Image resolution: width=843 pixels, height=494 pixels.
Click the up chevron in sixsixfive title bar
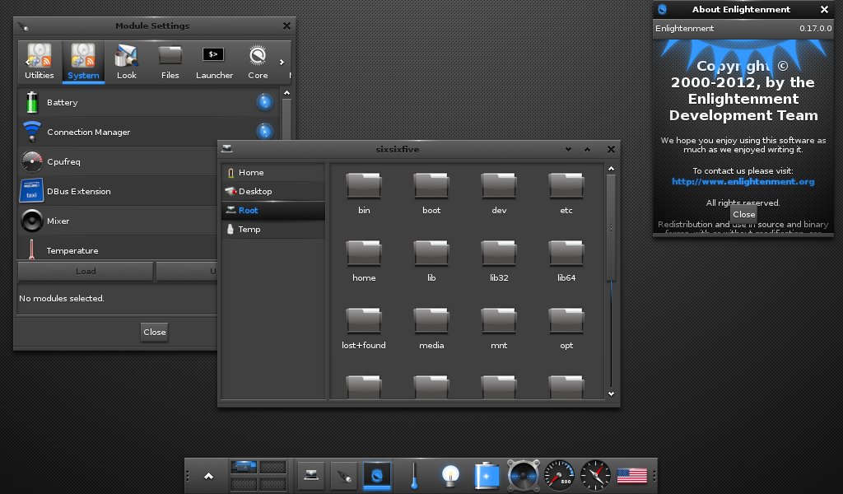587,150
